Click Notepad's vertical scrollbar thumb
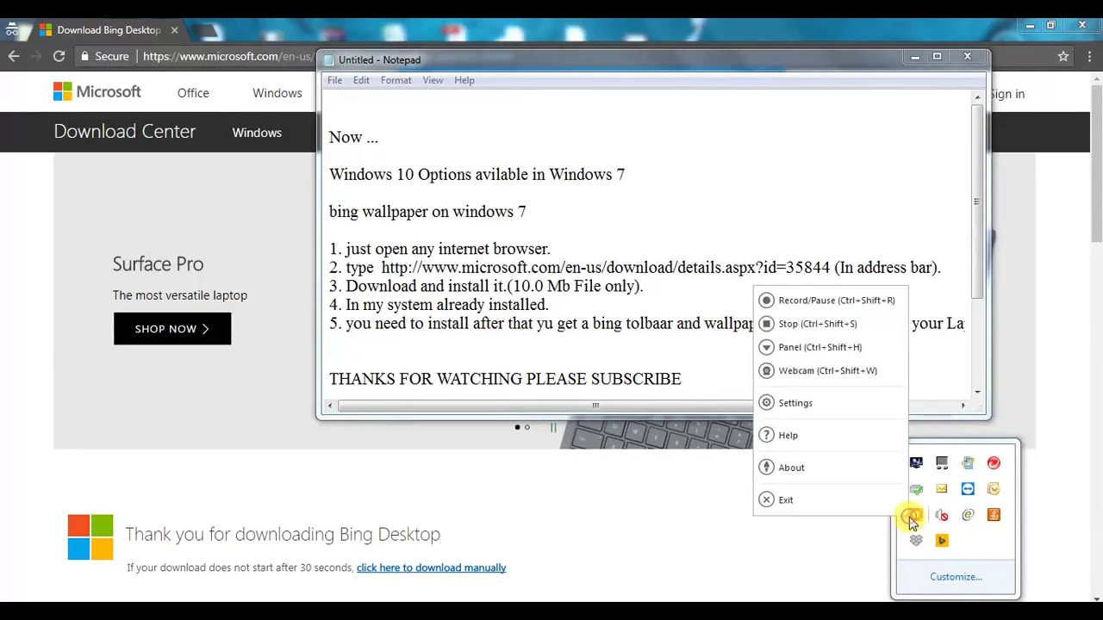1103x620 pixels. point(976,201)
